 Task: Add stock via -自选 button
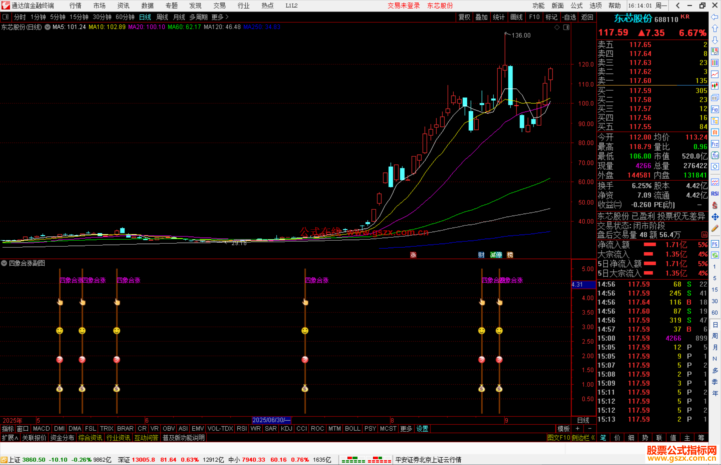pyautogui.click(x=569, y=17)
